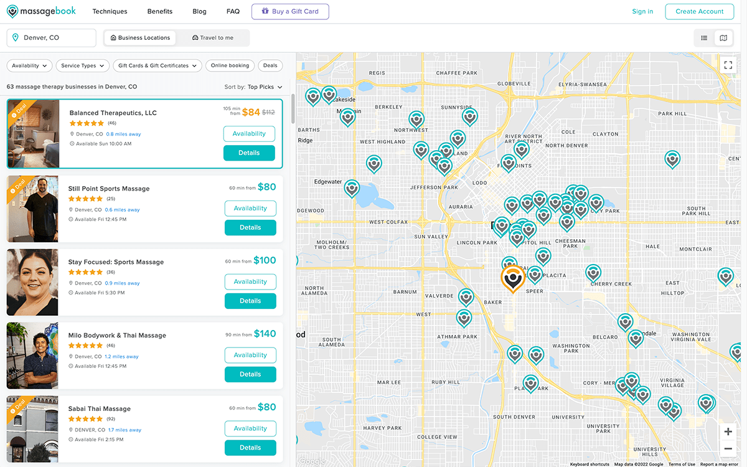This screenshot has width=747, height=467.
Task: Click the results list scrollbar
Action: (292, 110)
